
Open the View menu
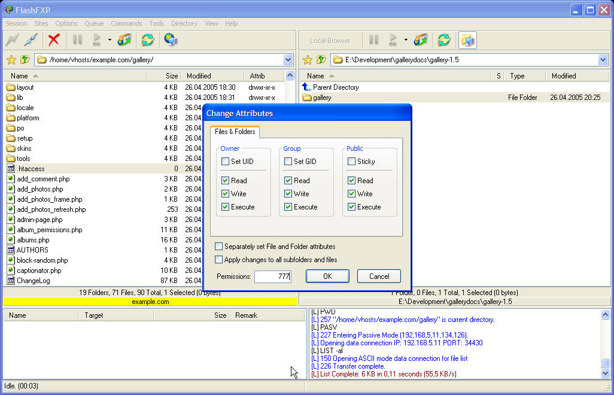click(x=211, y=23)
